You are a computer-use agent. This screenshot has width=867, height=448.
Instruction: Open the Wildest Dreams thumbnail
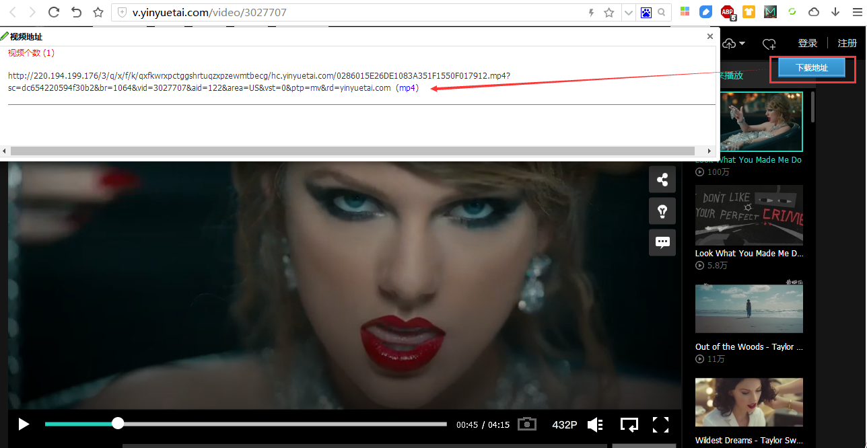tap(749, 402)
